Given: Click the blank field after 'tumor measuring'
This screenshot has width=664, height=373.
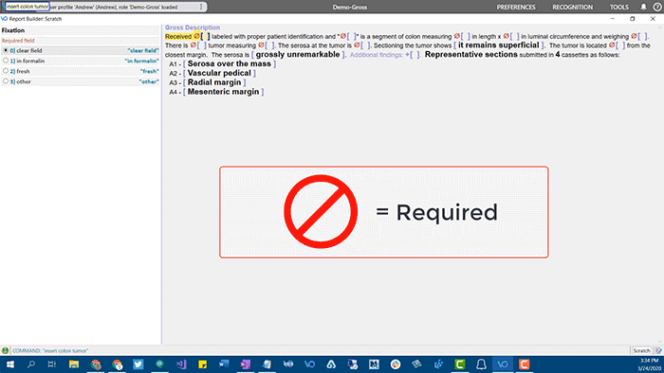Looking at the screenshot, I should click(x=269, y=45).
